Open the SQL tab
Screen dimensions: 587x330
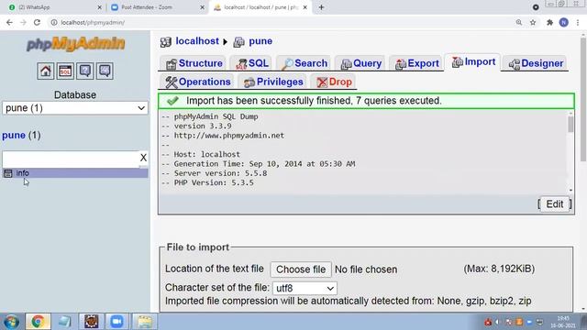252,63
